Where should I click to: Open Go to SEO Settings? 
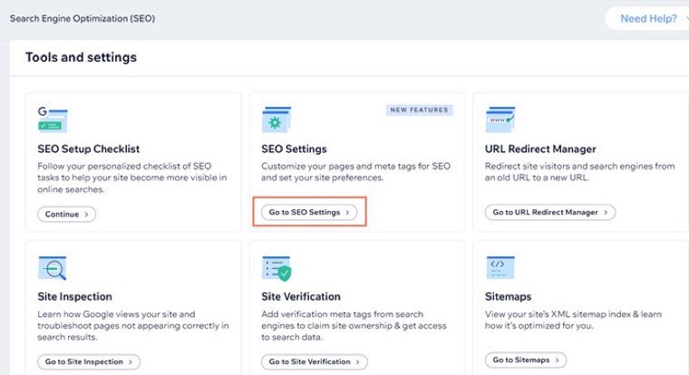click(x=309, y=212)
